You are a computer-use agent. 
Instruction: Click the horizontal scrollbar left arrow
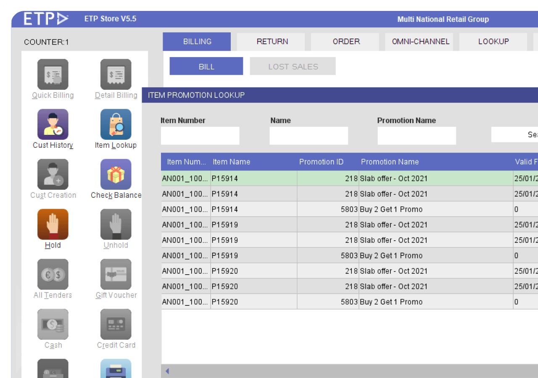point(167,371)
